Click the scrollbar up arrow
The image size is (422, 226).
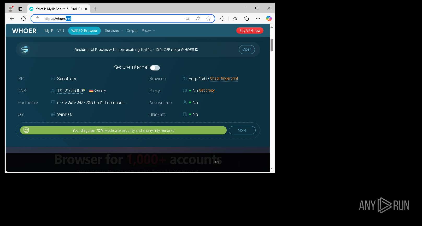point(272,27)
